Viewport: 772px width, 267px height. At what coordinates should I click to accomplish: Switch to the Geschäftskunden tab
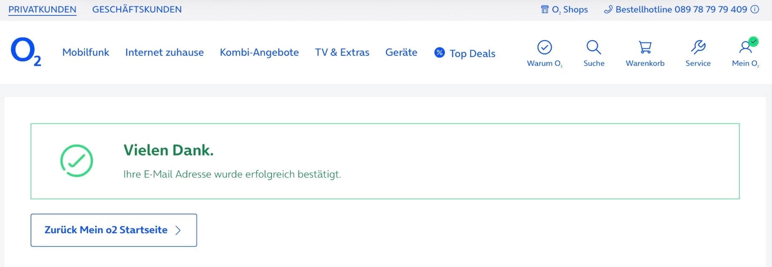[137, 10]
